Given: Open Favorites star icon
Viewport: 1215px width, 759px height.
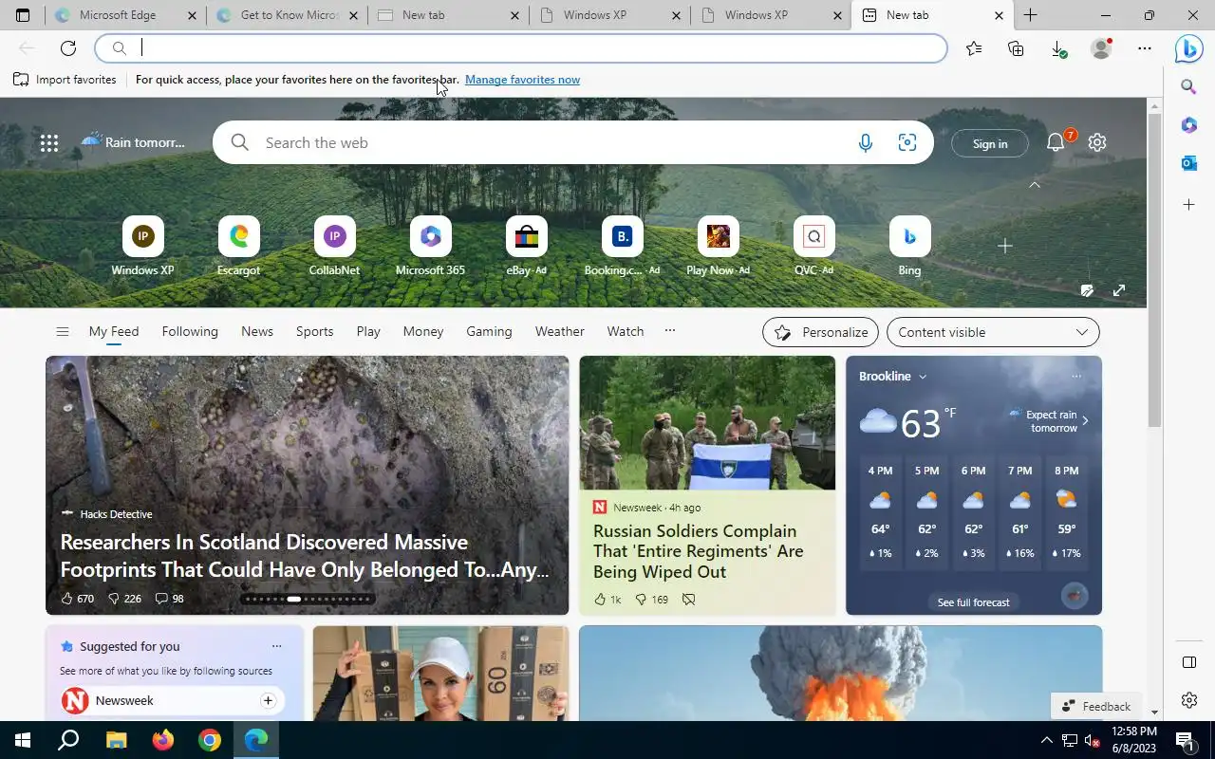Looking at the screenshot, I should pyautogui.click(x=974, y=48).
